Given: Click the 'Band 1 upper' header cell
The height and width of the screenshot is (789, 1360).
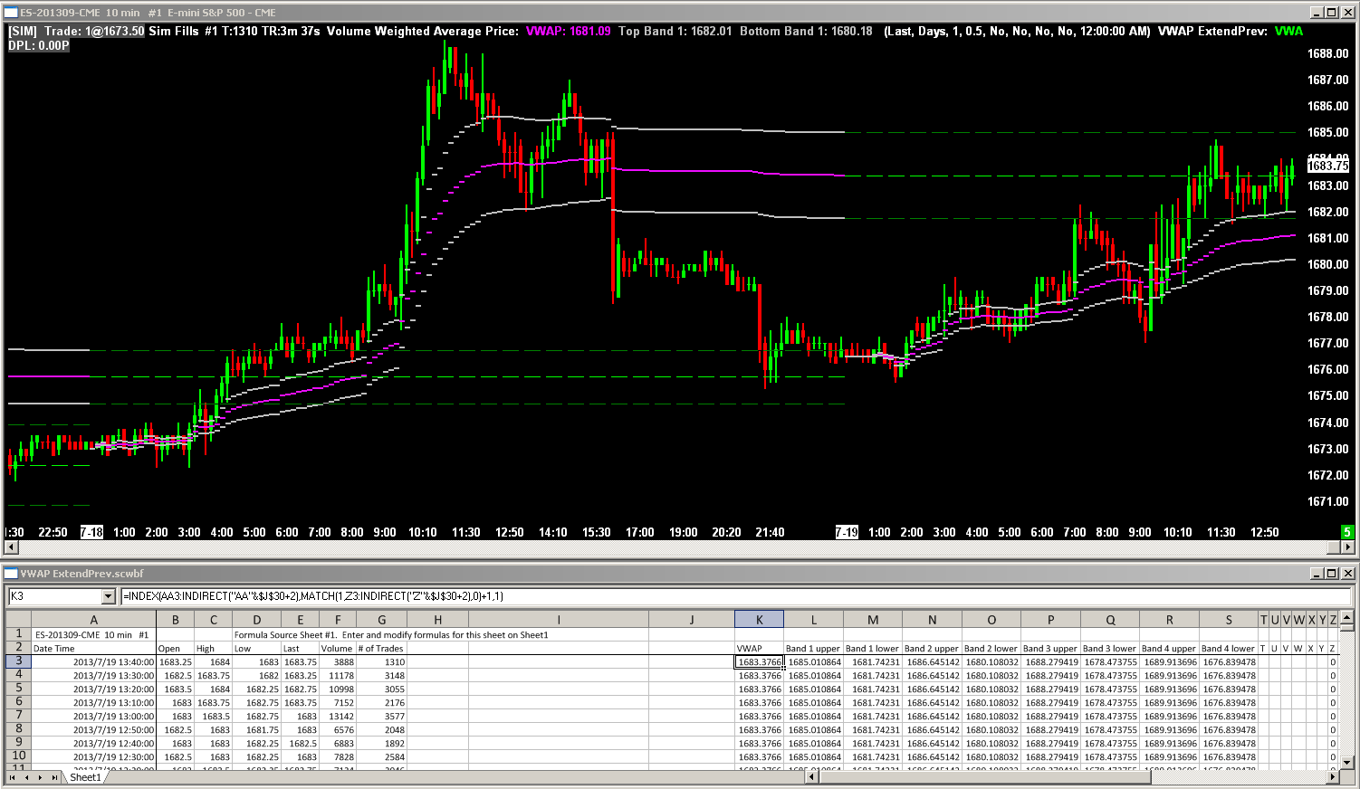Looking at the screenshot, I should pos(813,649).
